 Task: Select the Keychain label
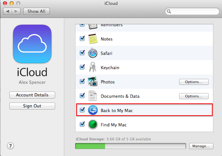click(x=110, y=68)
